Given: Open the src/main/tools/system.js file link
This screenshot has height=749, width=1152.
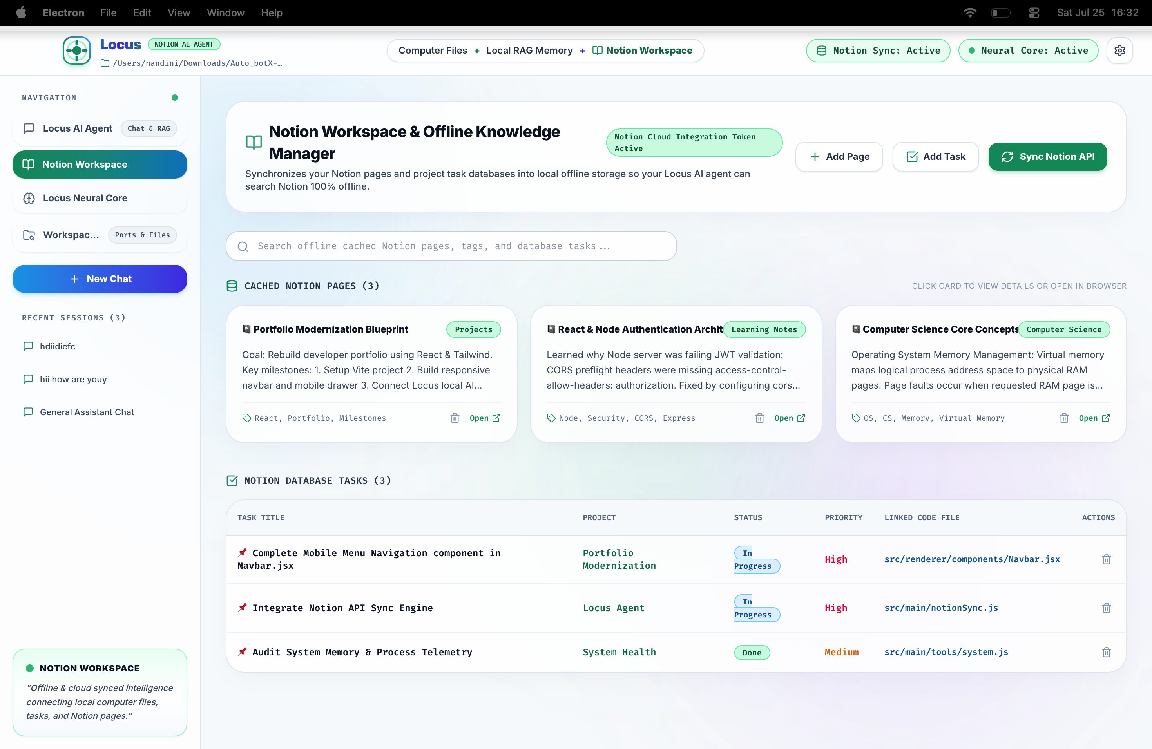Looking at the screenshot, I should tap(946, 652).
